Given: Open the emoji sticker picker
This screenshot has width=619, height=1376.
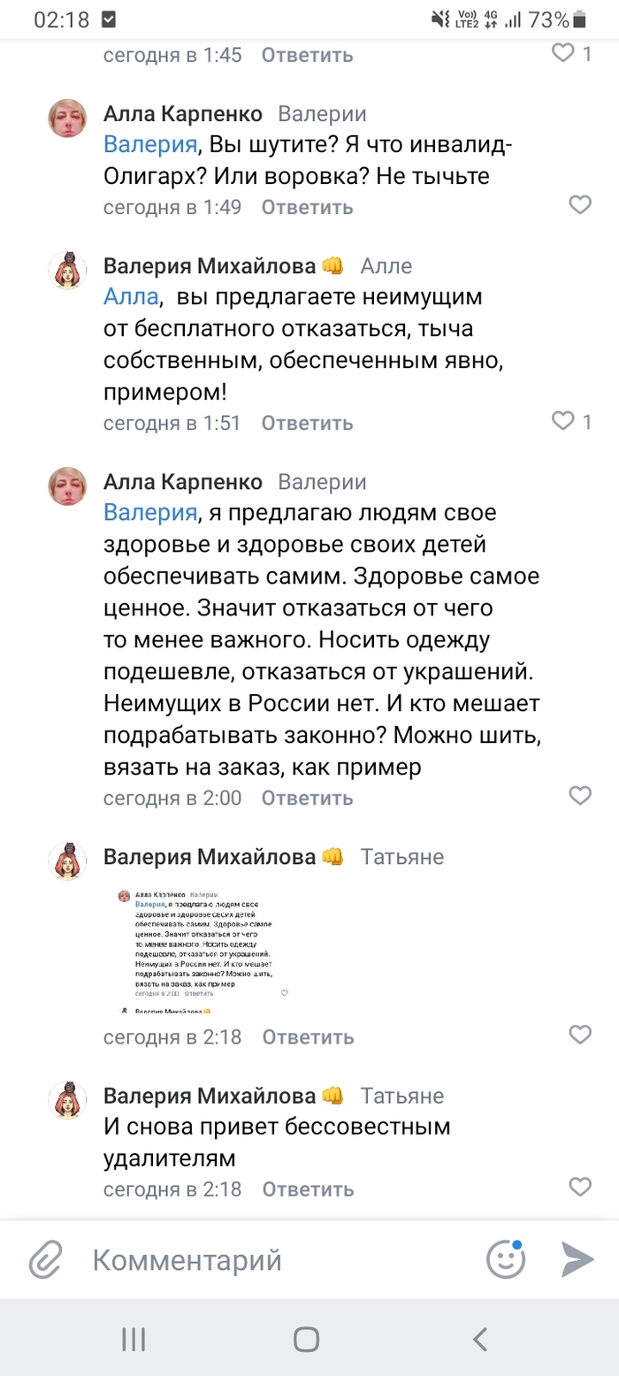Looking at the screenshot, I should (x=506, y=1258).
